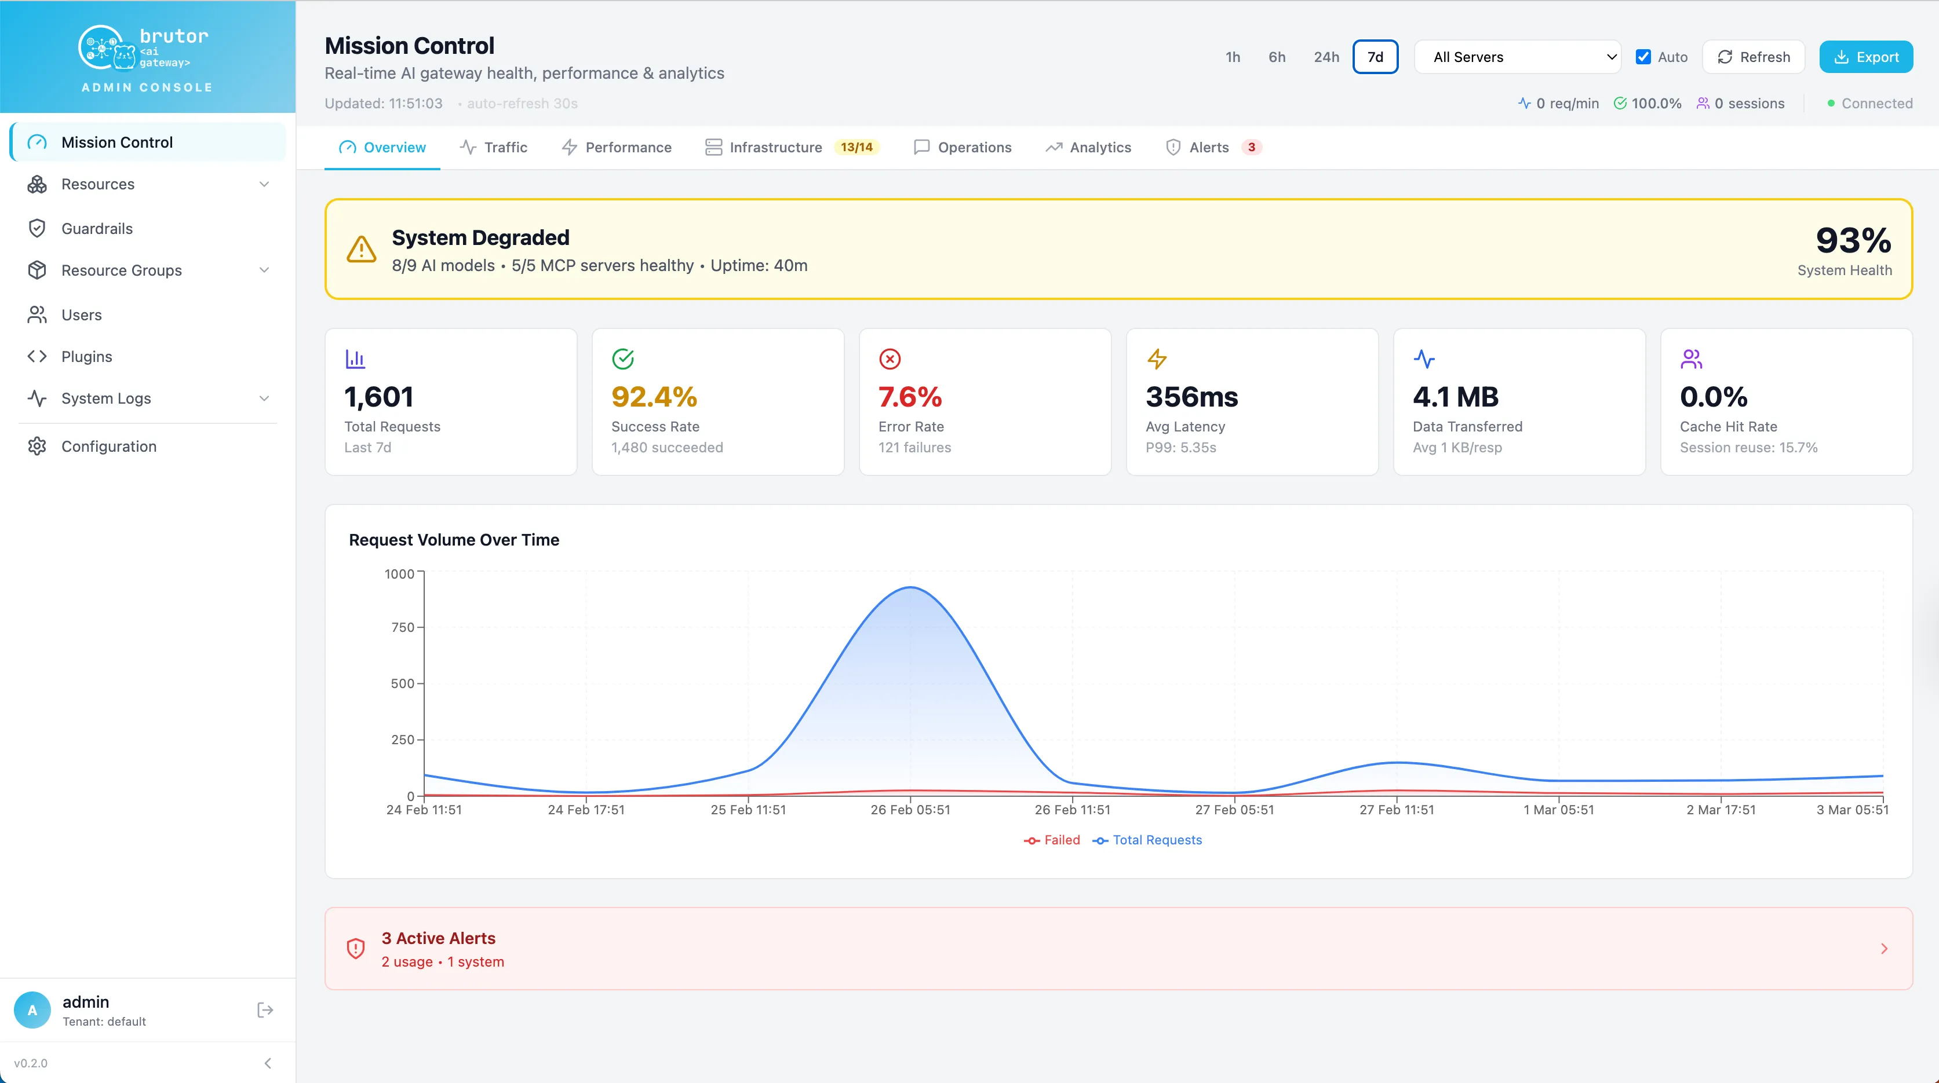
Task: Click the Guardrails shield icon
Action: point(37,229)
